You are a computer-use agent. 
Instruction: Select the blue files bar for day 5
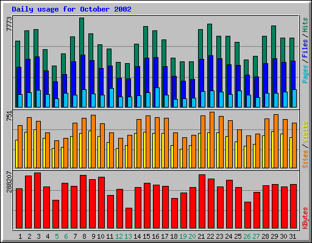[55, 90]
